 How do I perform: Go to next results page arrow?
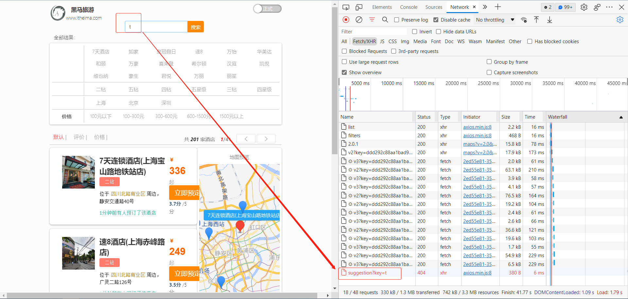[266, 139]
